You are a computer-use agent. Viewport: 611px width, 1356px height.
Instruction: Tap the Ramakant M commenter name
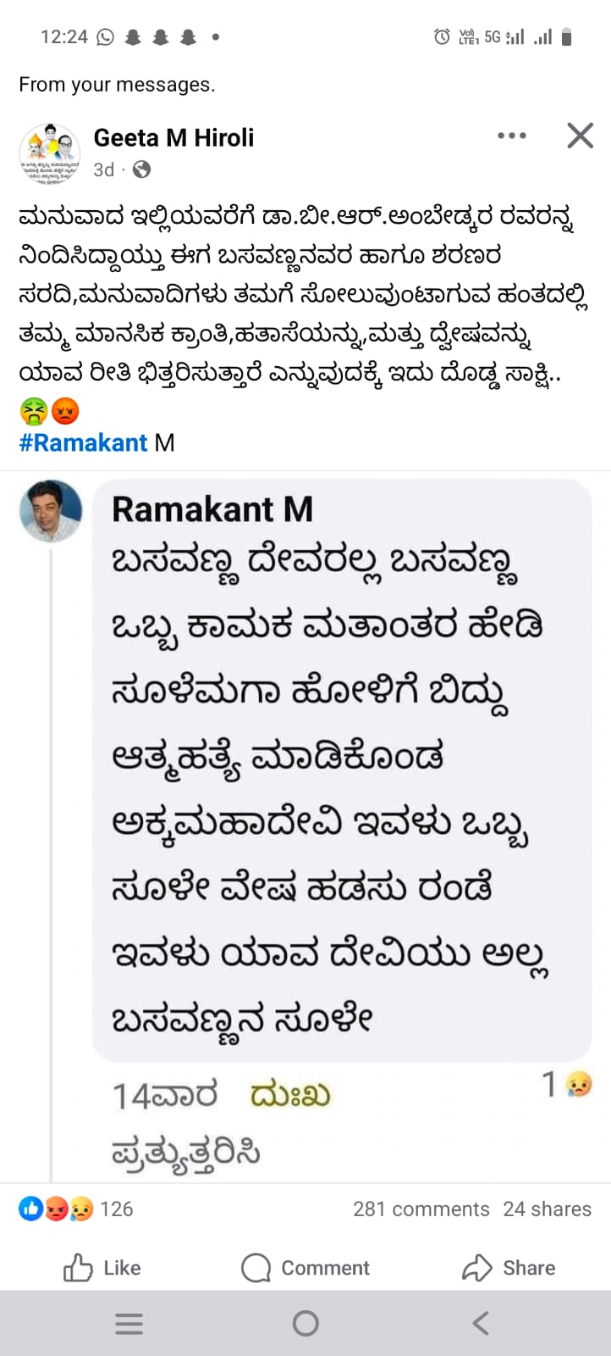(212, 509)
